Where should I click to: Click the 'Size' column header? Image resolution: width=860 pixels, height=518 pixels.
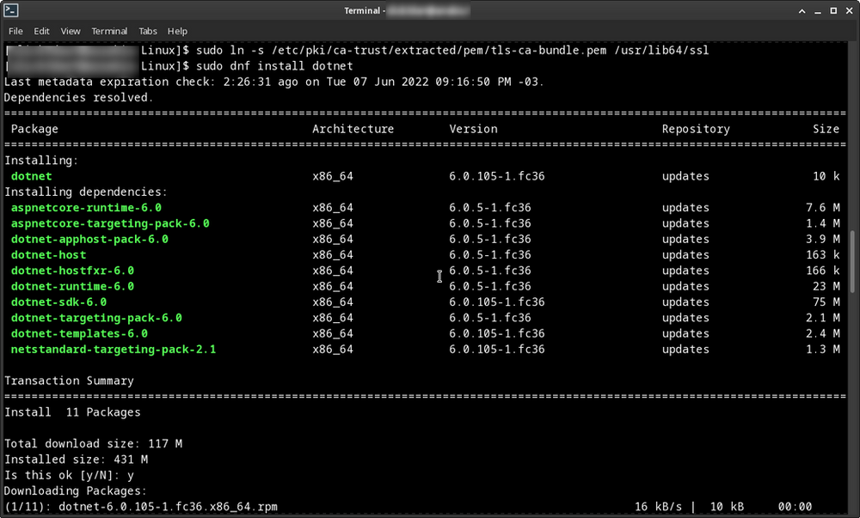pyautogui.click(x=826, y=129)
